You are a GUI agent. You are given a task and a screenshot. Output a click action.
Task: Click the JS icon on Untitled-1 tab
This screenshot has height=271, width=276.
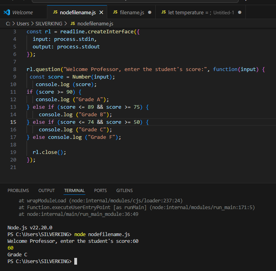pyautogui.click(x=164, y=12)
